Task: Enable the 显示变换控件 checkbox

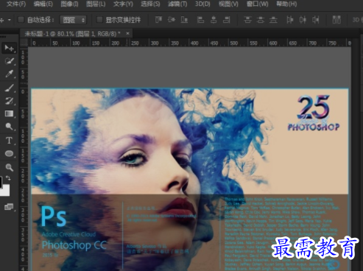Action: pyautogui.click(x=99, y=20)
